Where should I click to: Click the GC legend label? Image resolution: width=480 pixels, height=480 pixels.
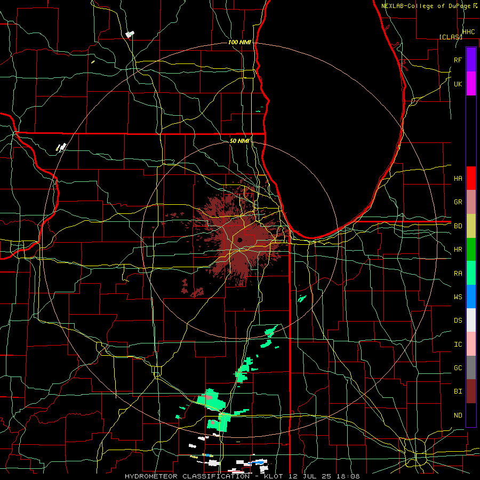pos(458,368)
